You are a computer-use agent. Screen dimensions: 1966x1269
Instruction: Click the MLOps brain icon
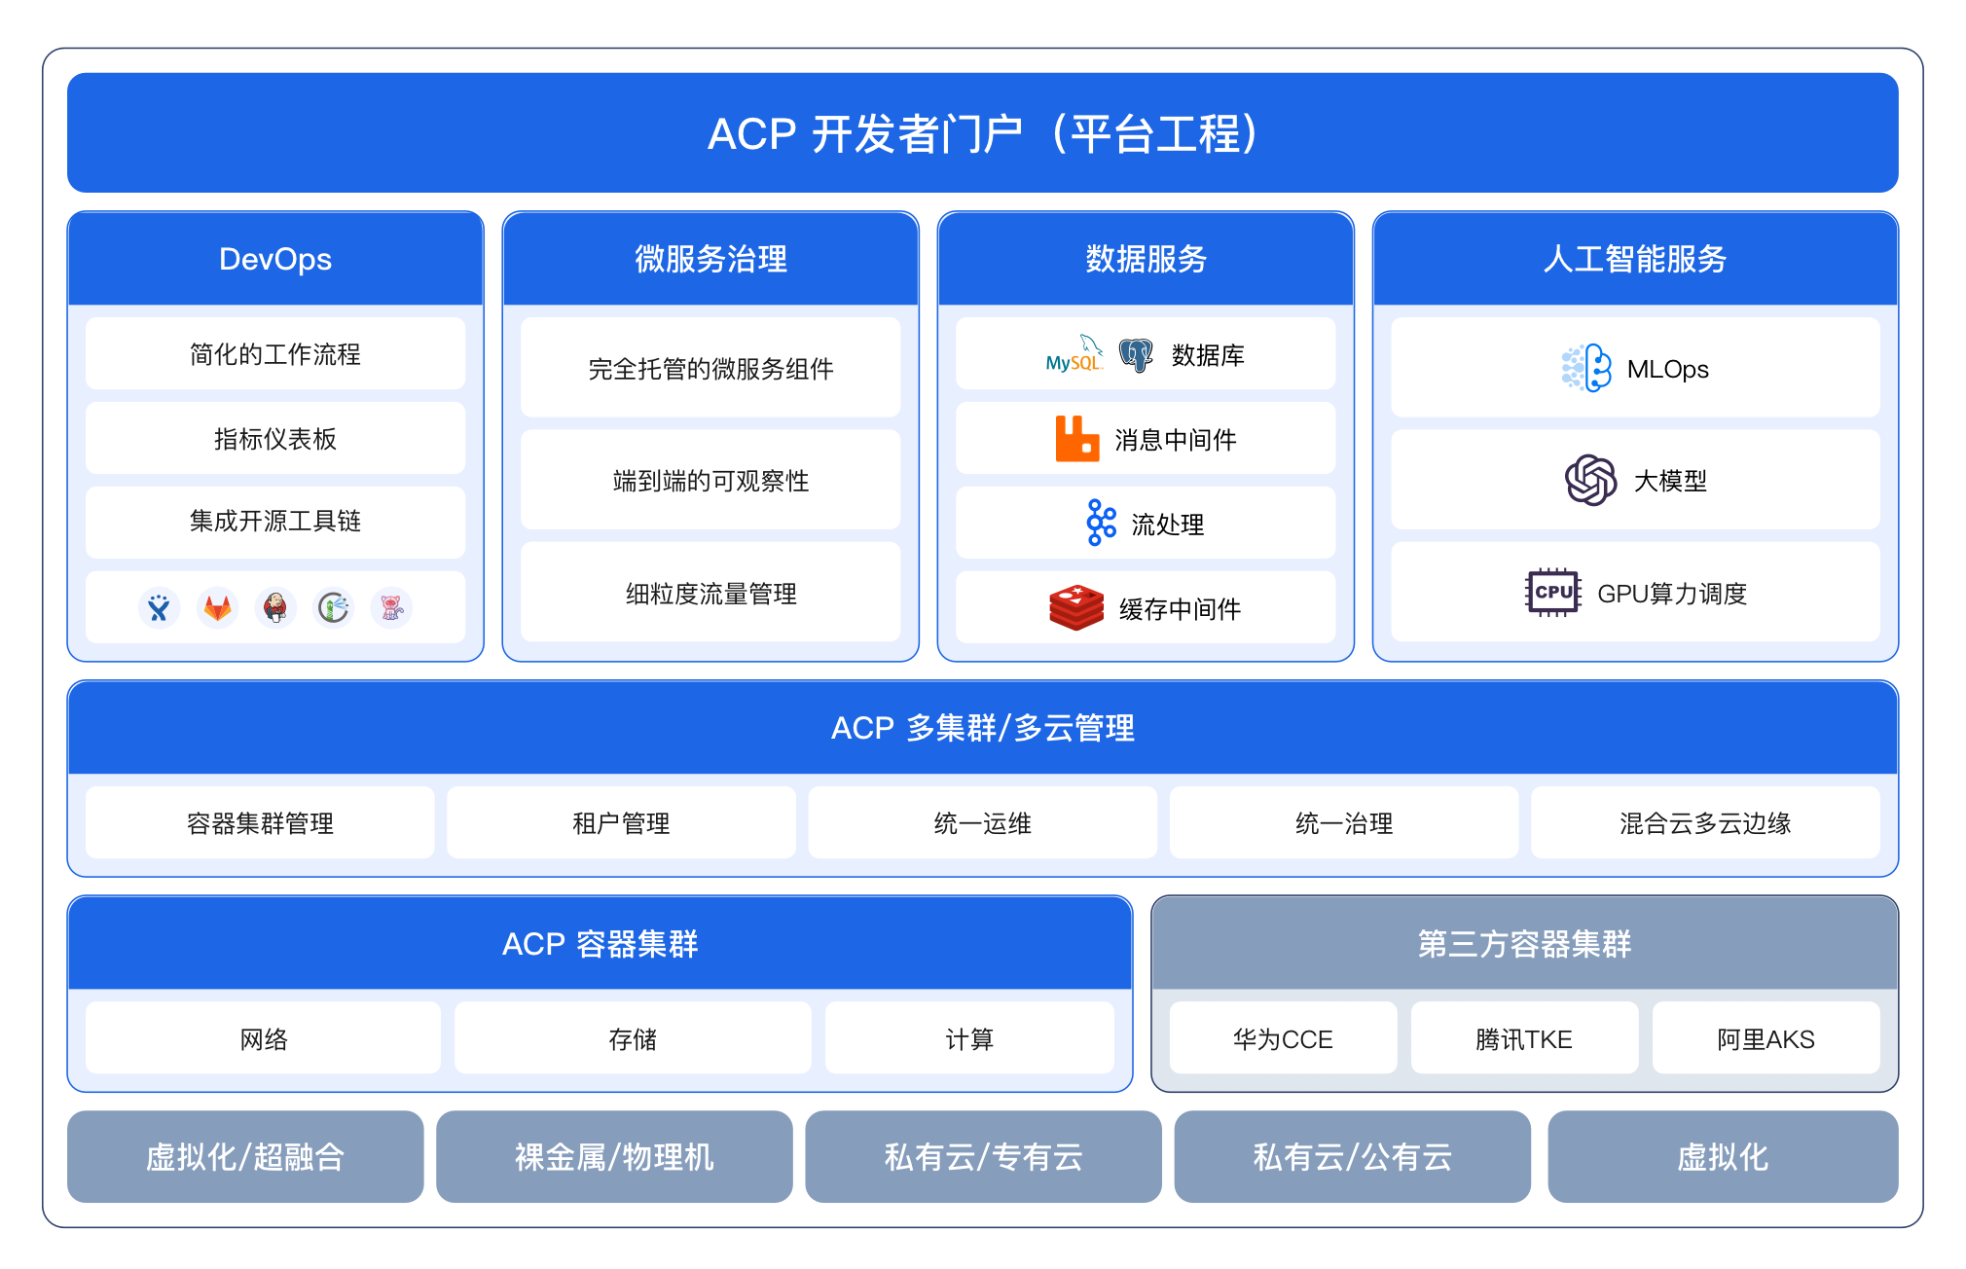[x=1587, y=368]
